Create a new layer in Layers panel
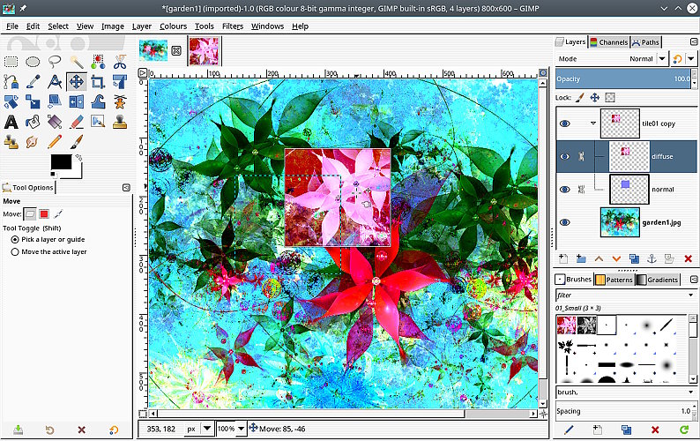 pyautogui.click(x=563, y=258)
